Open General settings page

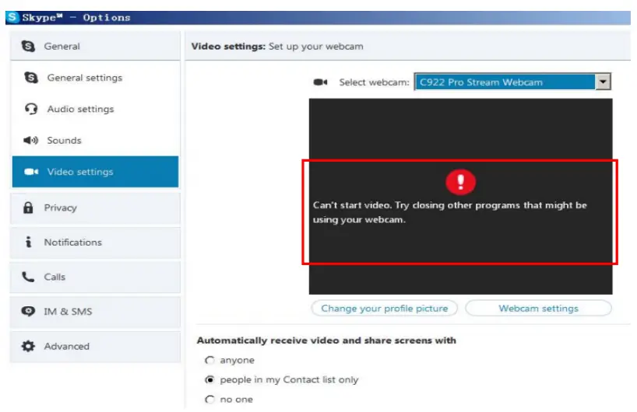(x=95, y=78)
